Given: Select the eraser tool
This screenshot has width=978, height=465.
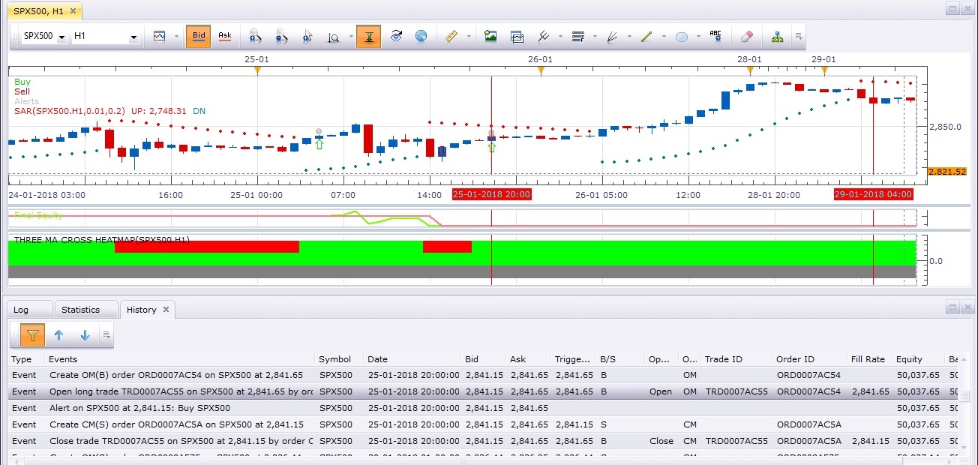Looking at the screenshot, I should pyautogui.click(x=746, y=36).
